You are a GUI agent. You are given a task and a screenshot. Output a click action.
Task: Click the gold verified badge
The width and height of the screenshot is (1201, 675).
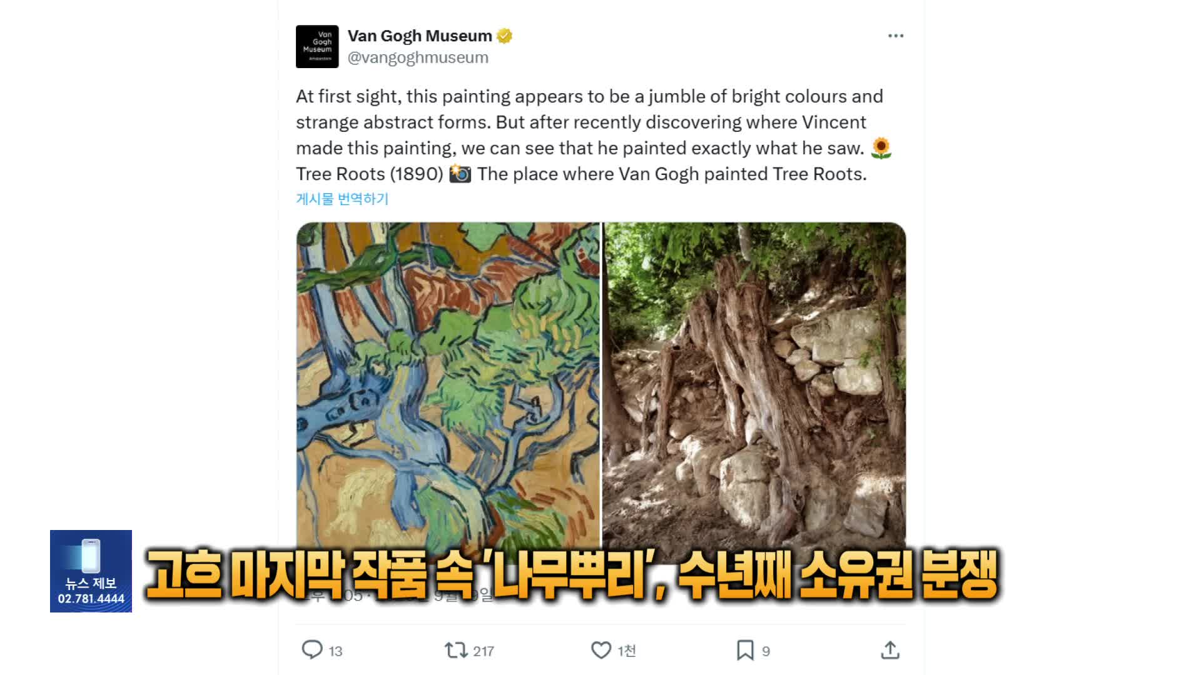[x=504, y=36]
